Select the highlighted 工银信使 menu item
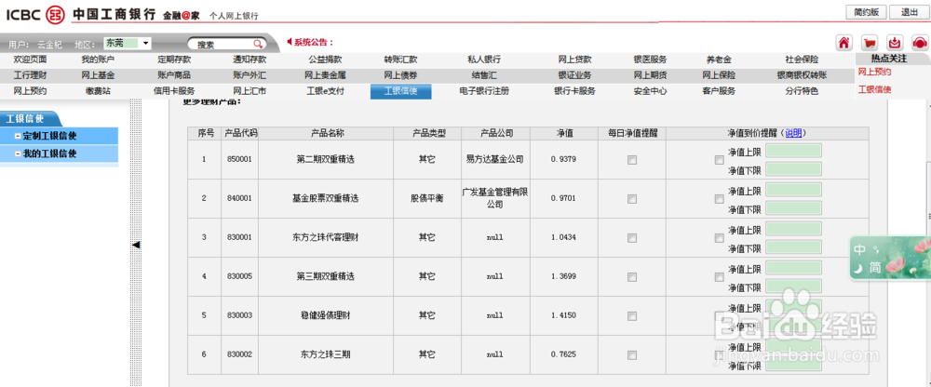 point(400,91)
